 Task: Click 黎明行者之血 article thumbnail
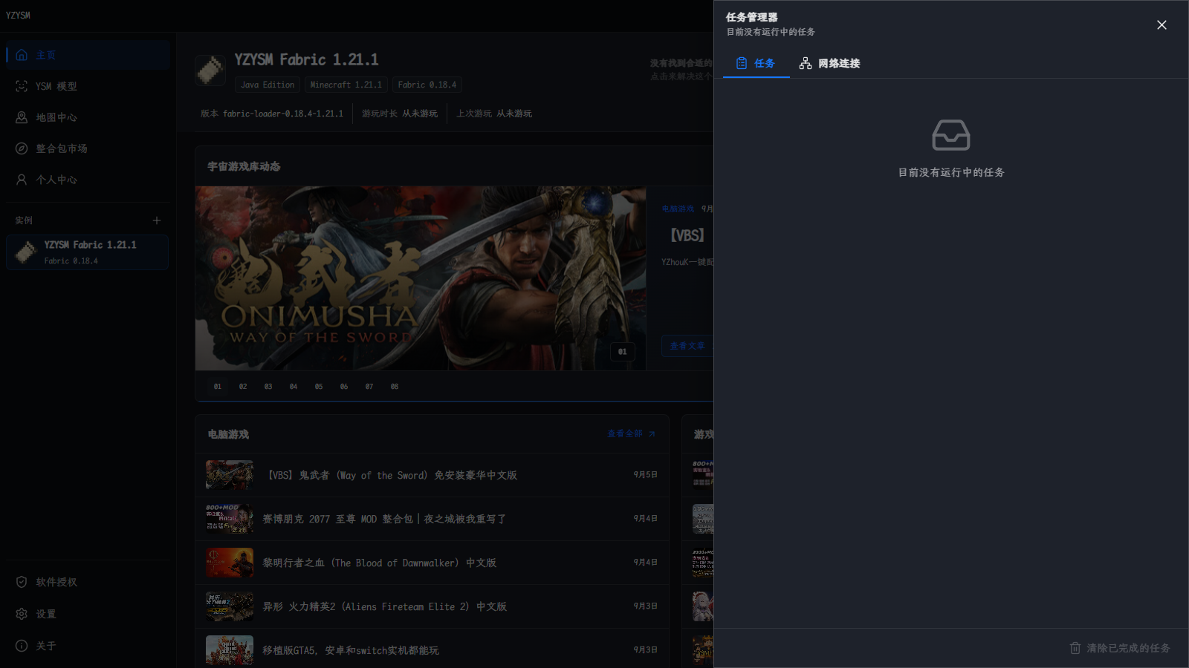coord(230,563)
